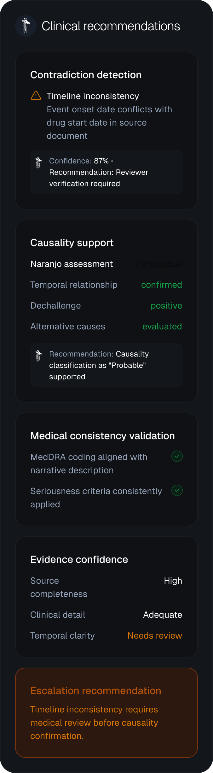Click the Evidence confidence heading

(x=79, y=559)
